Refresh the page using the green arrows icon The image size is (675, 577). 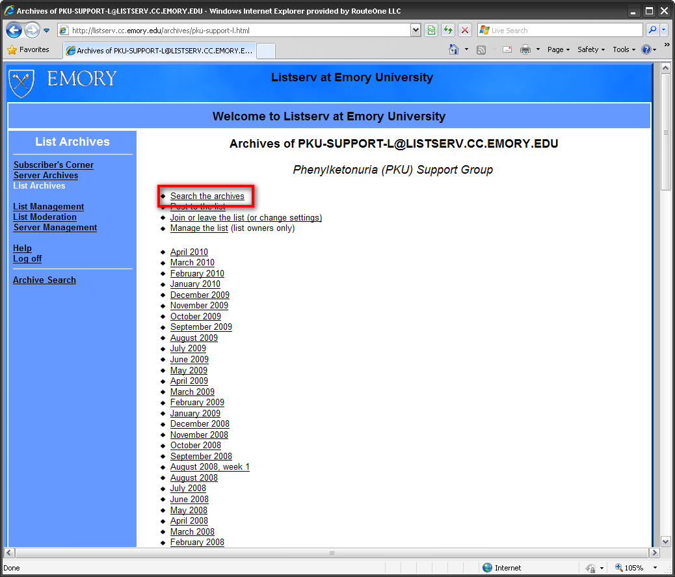tap(448, 30)
